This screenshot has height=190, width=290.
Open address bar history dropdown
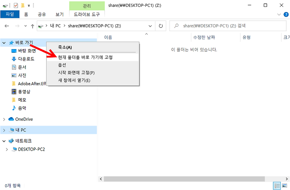150,26
